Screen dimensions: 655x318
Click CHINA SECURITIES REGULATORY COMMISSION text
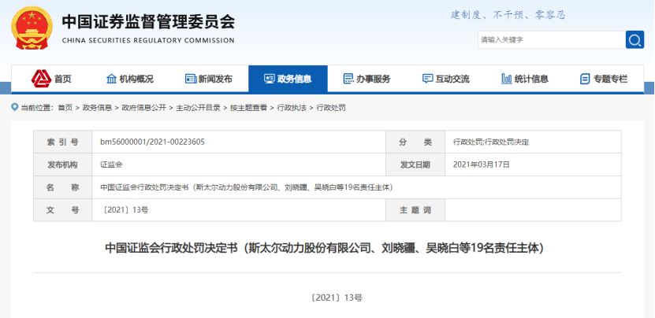(148, 40)
